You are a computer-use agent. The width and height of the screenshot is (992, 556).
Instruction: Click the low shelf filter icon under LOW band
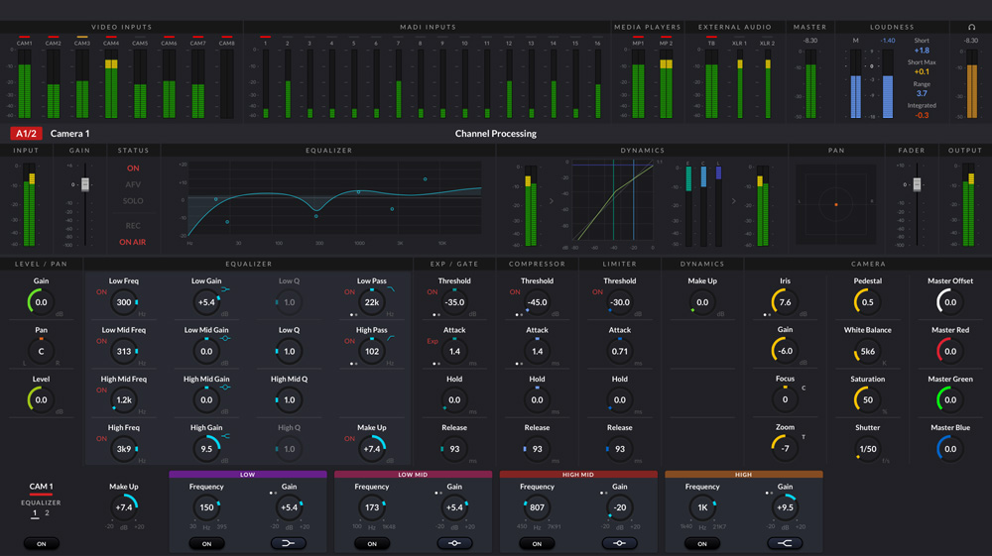pos(289,543)
